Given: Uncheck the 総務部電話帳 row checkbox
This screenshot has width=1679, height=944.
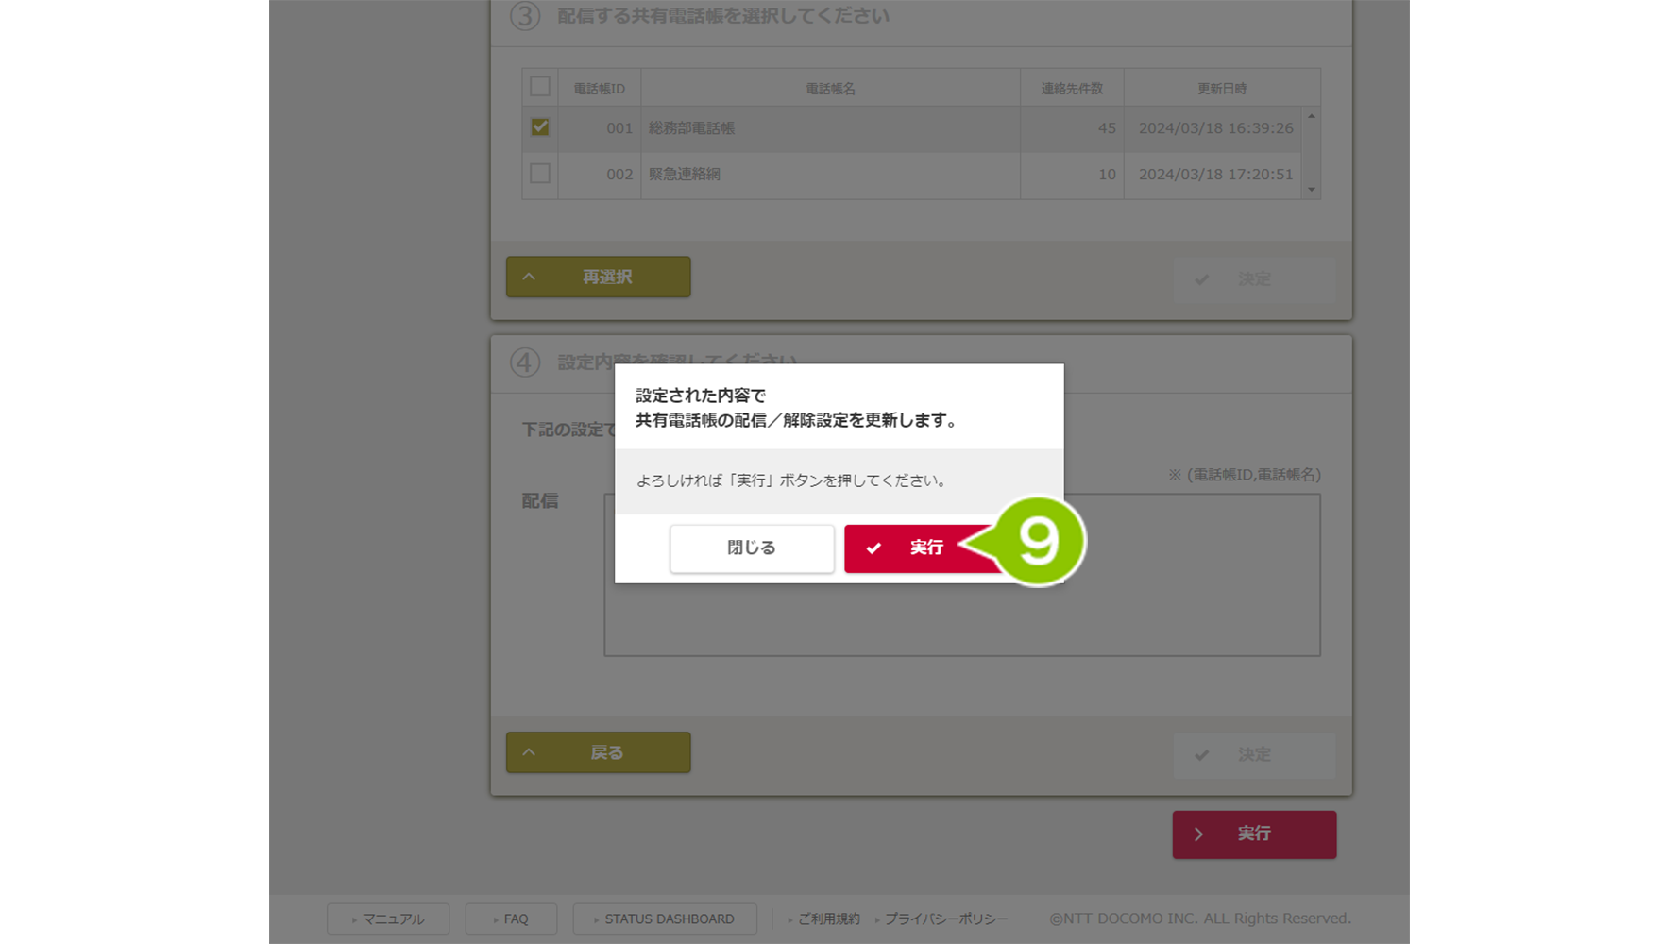Looking at the screenshot, I should (x=540, y=127).
